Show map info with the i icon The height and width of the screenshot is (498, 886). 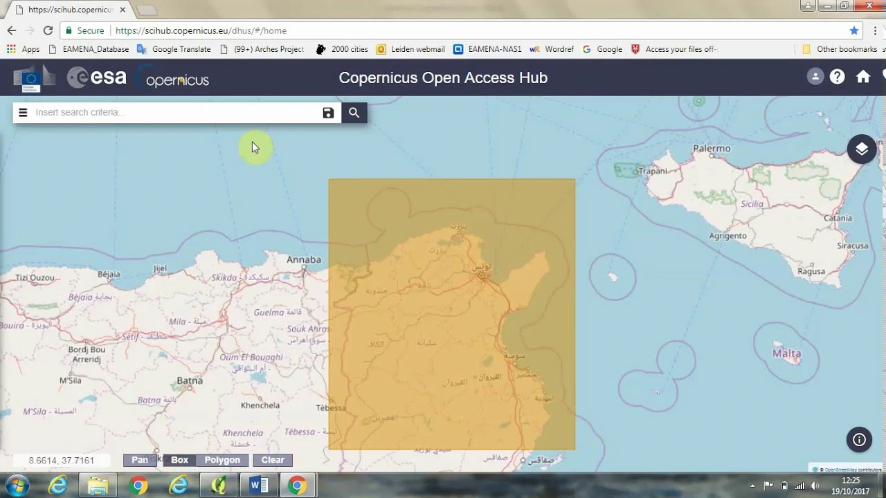tap(859, 440)
